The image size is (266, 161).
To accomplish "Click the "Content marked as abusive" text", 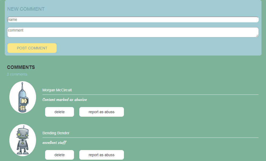I will coord(65,100).
